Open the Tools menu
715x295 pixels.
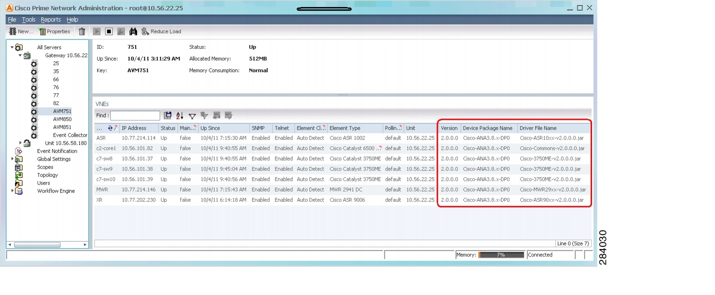pyautogui.click(x=29, y=19)
